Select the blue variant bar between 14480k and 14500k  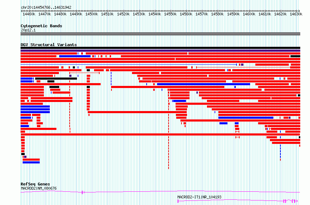click(x=75, y=56)
